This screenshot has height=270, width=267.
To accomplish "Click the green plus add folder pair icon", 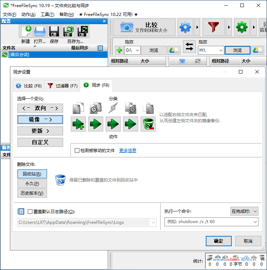I will (119, 50).
